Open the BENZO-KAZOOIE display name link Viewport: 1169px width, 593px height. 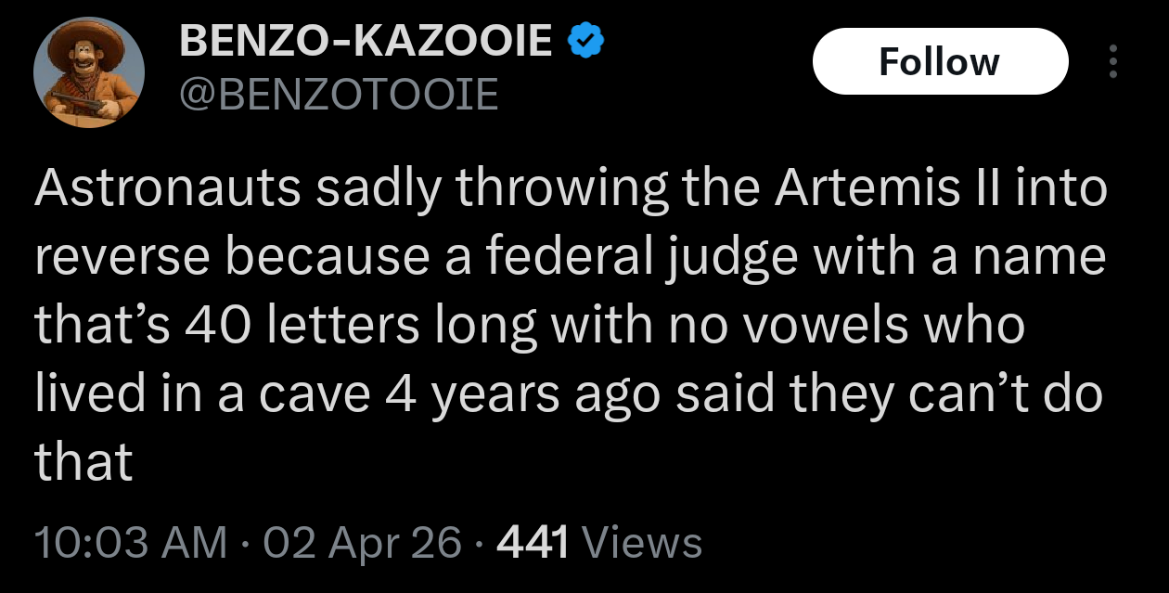click(366, 41)
